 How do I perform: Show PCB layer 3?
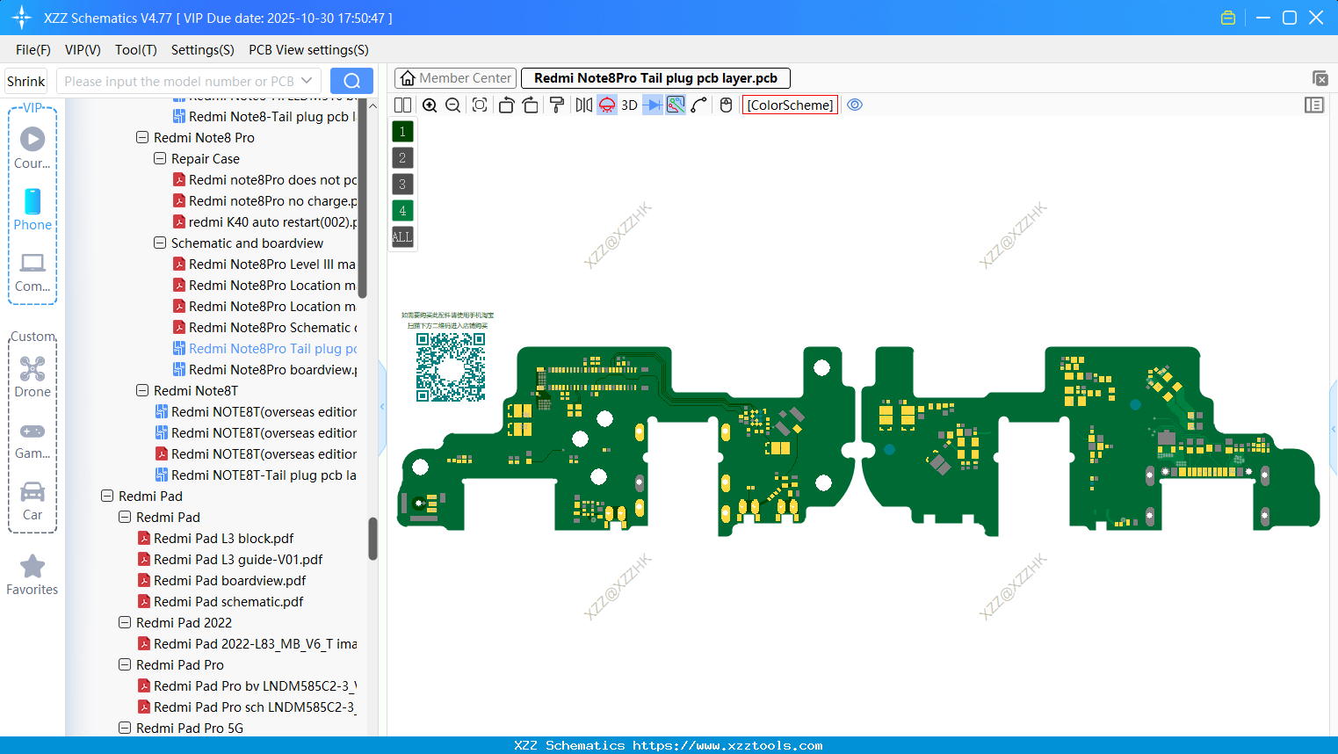[x=402, y=185]
